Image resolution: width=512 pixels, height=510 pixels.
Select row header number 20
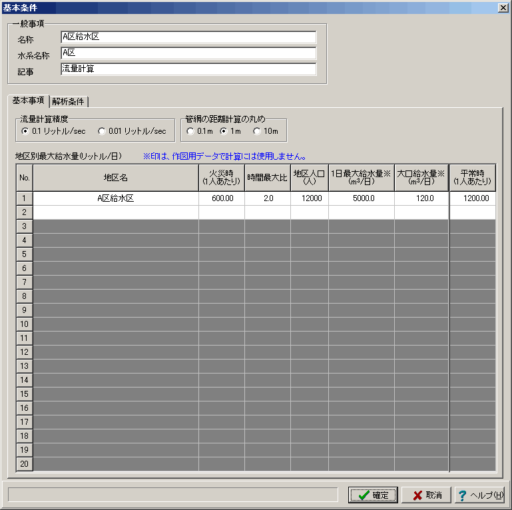(x=25, y=464)
